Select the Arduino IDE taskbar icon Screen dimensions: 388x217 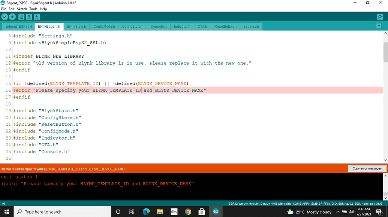pyautogui.click(x=216, y=211)
